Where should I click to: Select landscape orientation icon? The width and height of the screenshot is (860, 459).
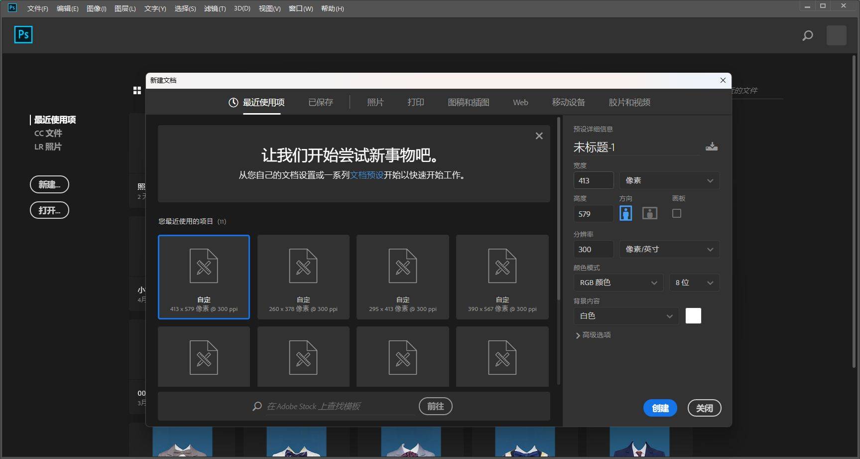[x=649, y=213]
